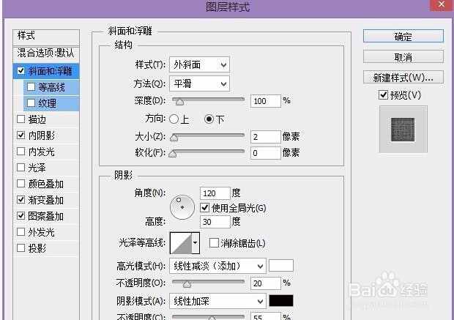Click the 大小(Z) slider handle
The width and height of the screenshot is (454, 320).
click(x=174, y=137)
